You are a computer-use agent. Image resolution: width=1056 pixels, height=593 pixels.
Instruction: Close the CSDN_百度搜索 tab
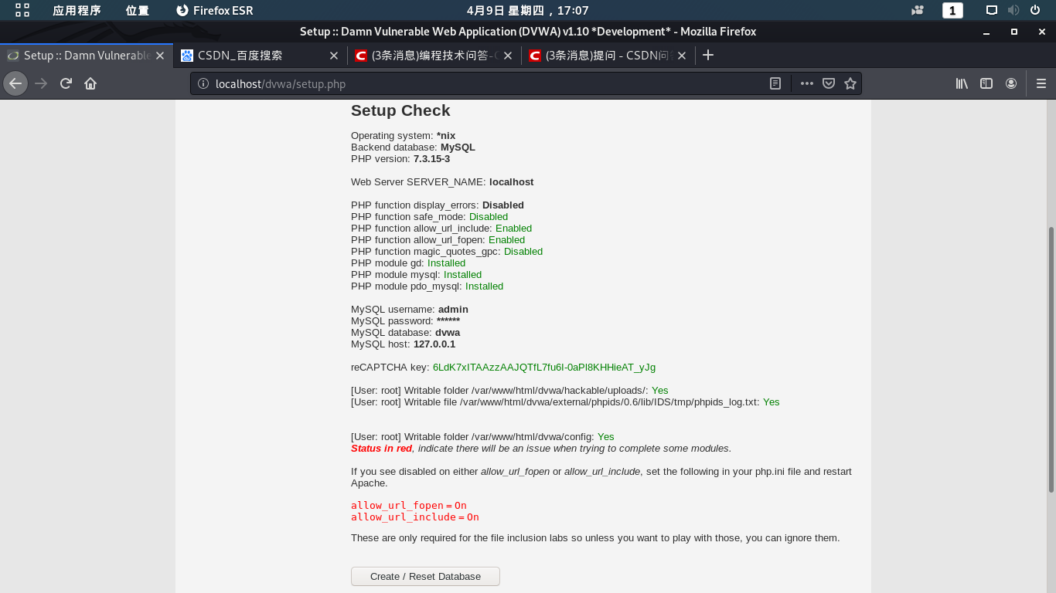pyautogui.click(x=334, y=56)
